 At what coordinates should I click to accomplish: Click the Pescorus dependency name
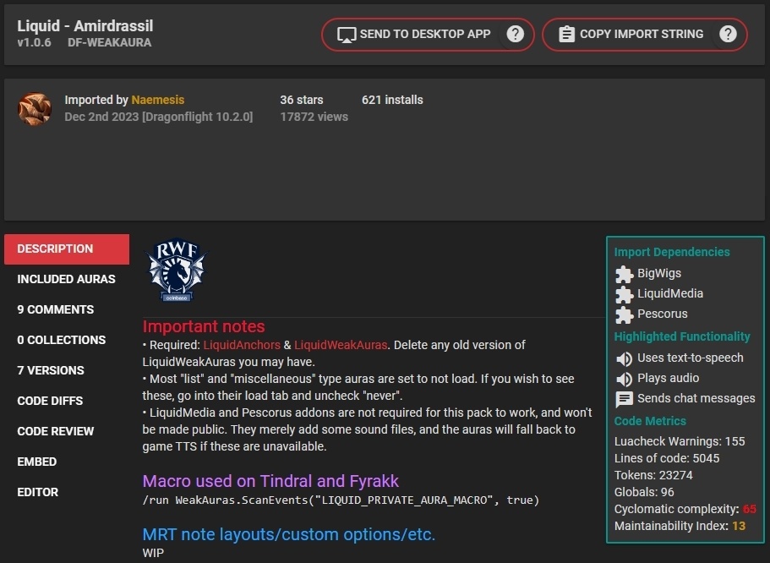pos(663,314)
